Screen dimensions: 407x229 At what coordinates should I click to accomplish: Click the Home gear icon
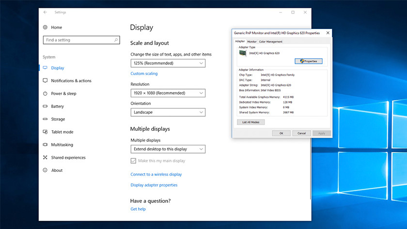pos(46,28)
